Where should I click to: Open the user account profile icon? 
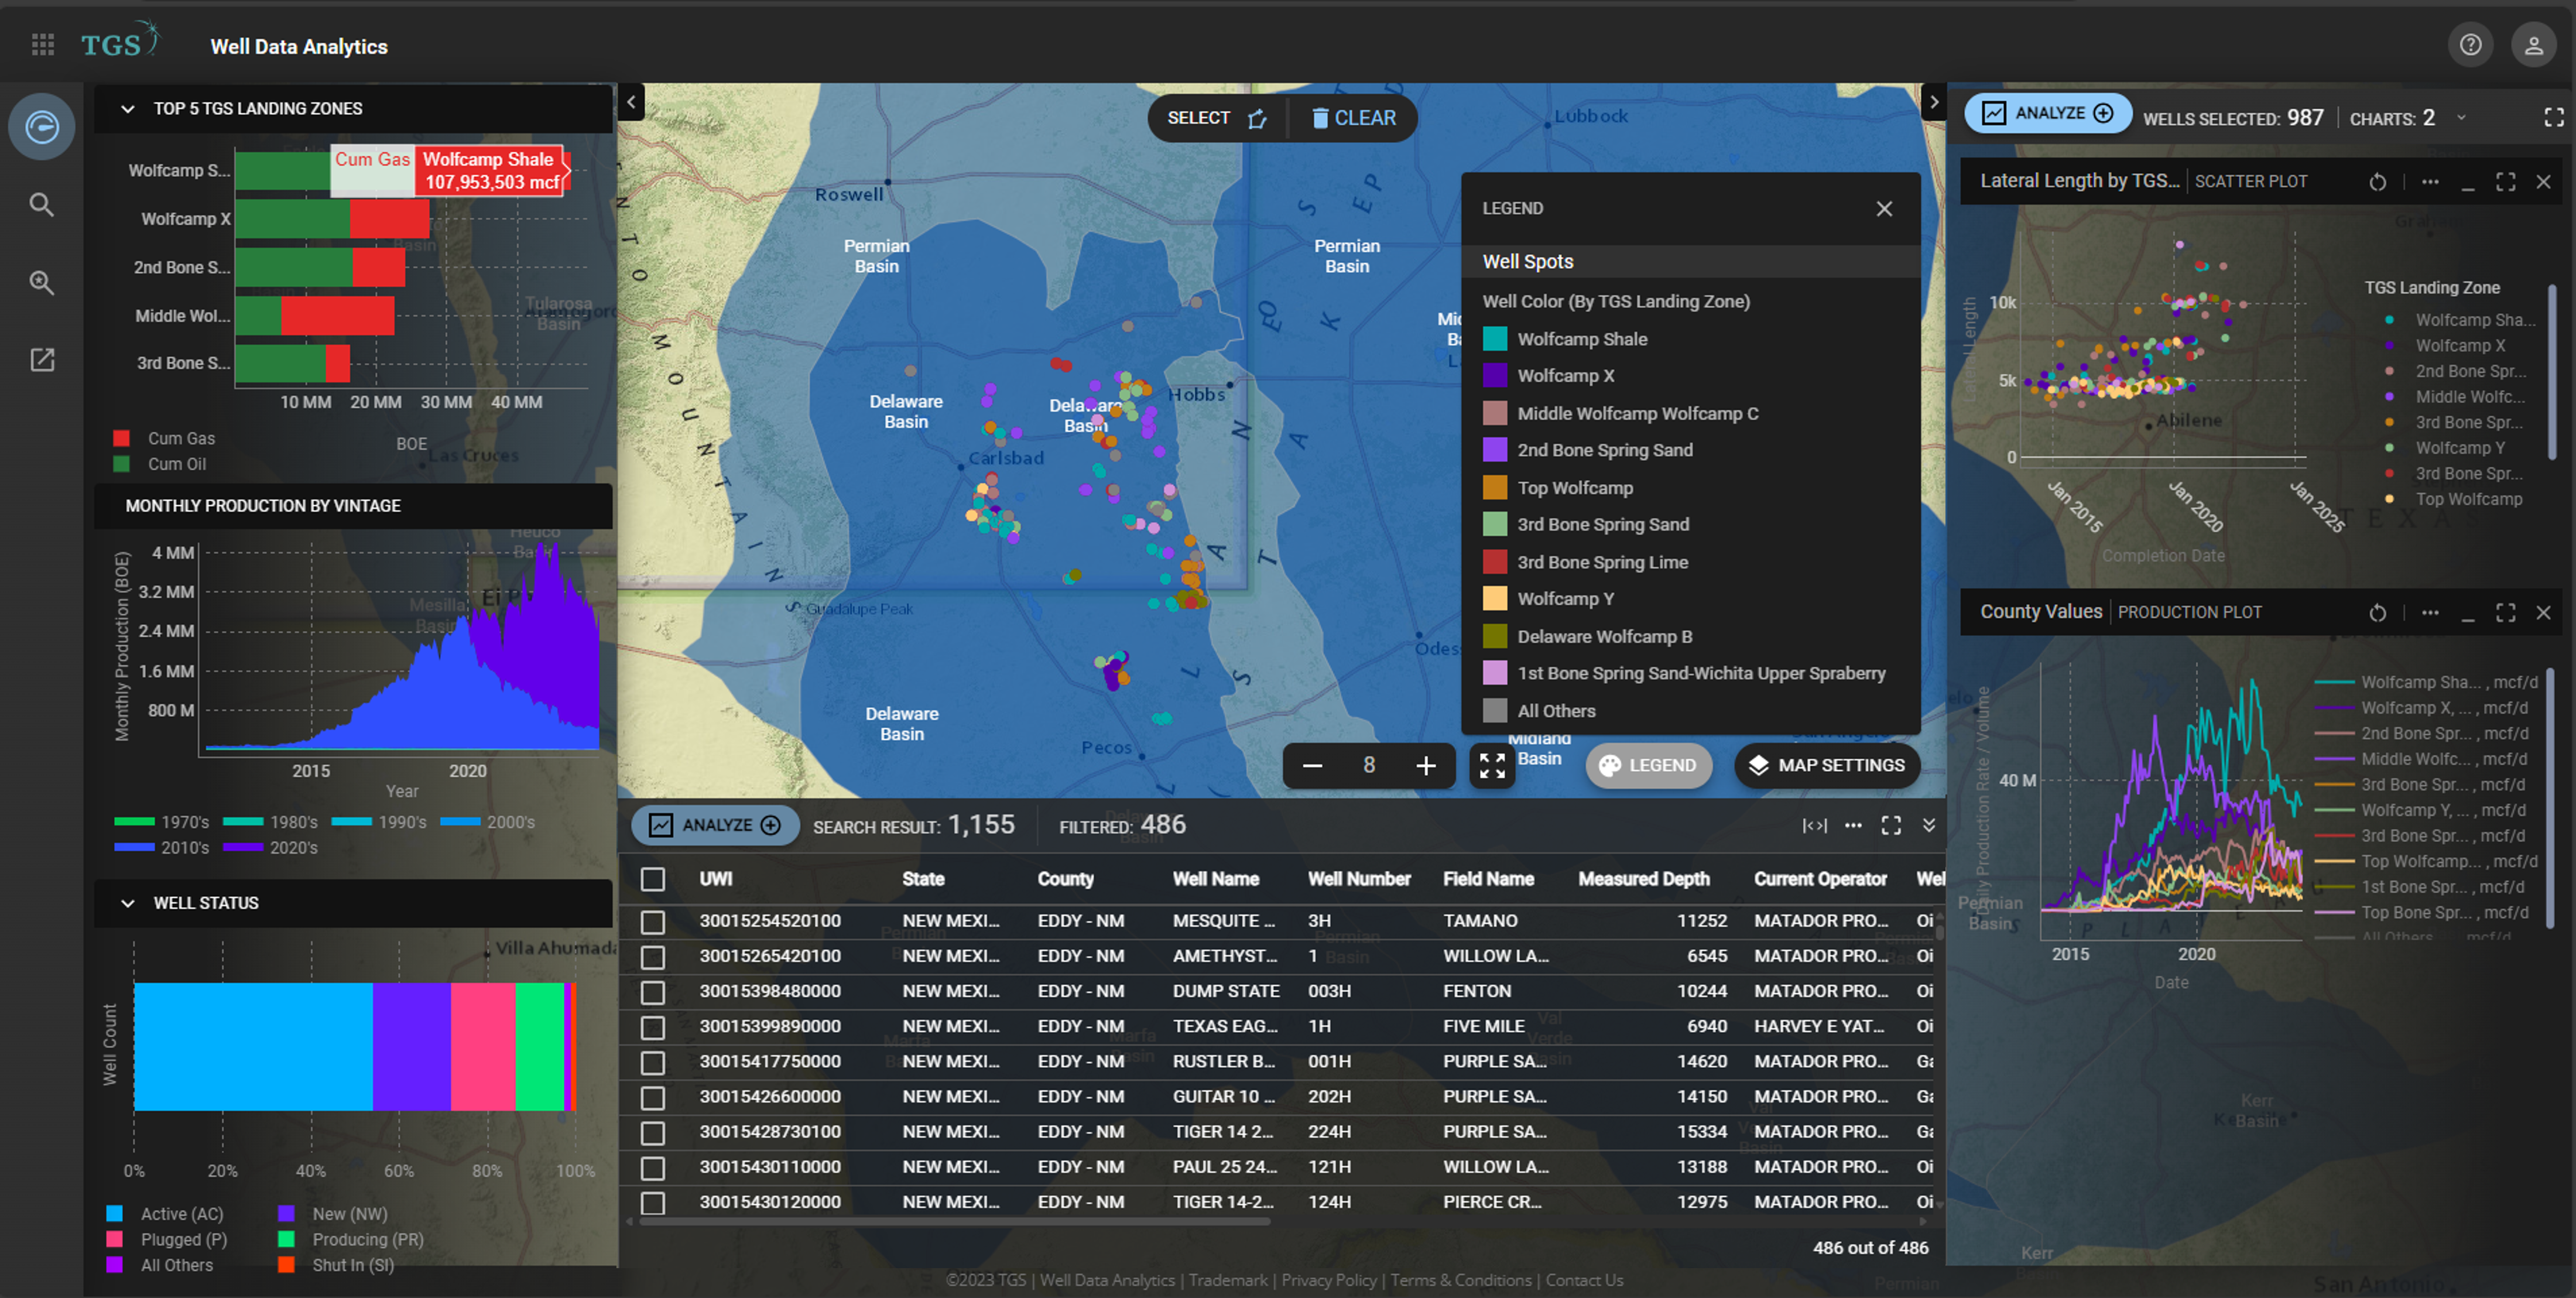[x=2533, y=45]
